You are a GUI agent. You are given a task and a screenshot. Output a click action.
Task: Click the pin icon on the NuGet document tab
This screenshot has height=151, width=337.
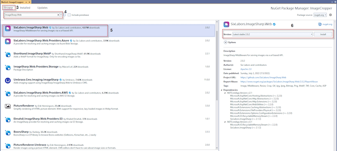[26, 2]
